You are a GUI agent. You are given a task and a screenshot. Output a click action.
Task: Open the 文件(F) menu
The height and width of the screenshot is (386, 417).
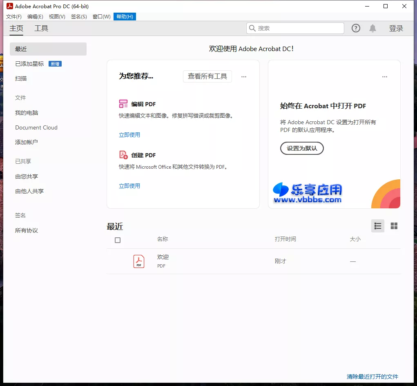point(14,16)
